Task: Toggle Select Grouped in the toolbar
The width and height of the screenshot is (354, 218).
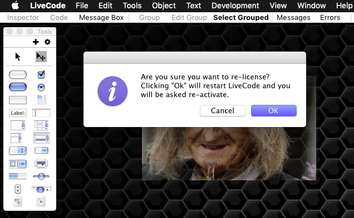Action: [241, 18]
